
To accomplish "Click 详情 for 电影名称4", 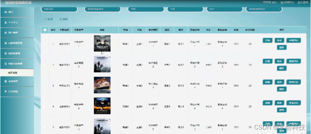I will pyautogui.click(x=268, y=103).
